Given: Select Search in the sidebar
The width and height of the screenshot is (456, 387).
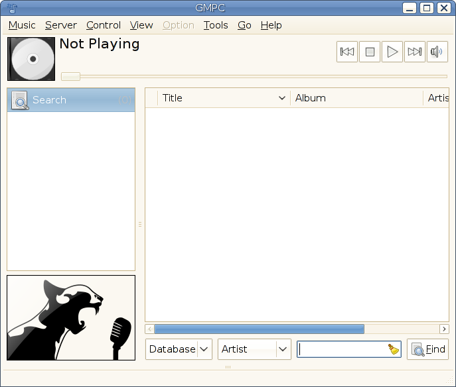Looking at the screenshot, I should tap(50, 100).
